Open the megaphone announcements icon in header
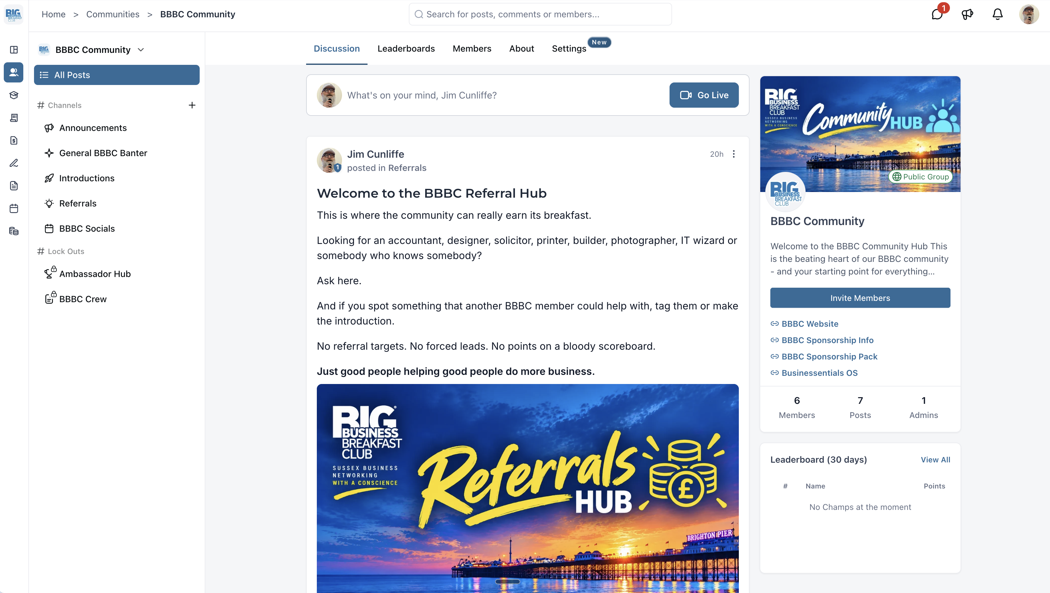 click(x=967, y=14)
